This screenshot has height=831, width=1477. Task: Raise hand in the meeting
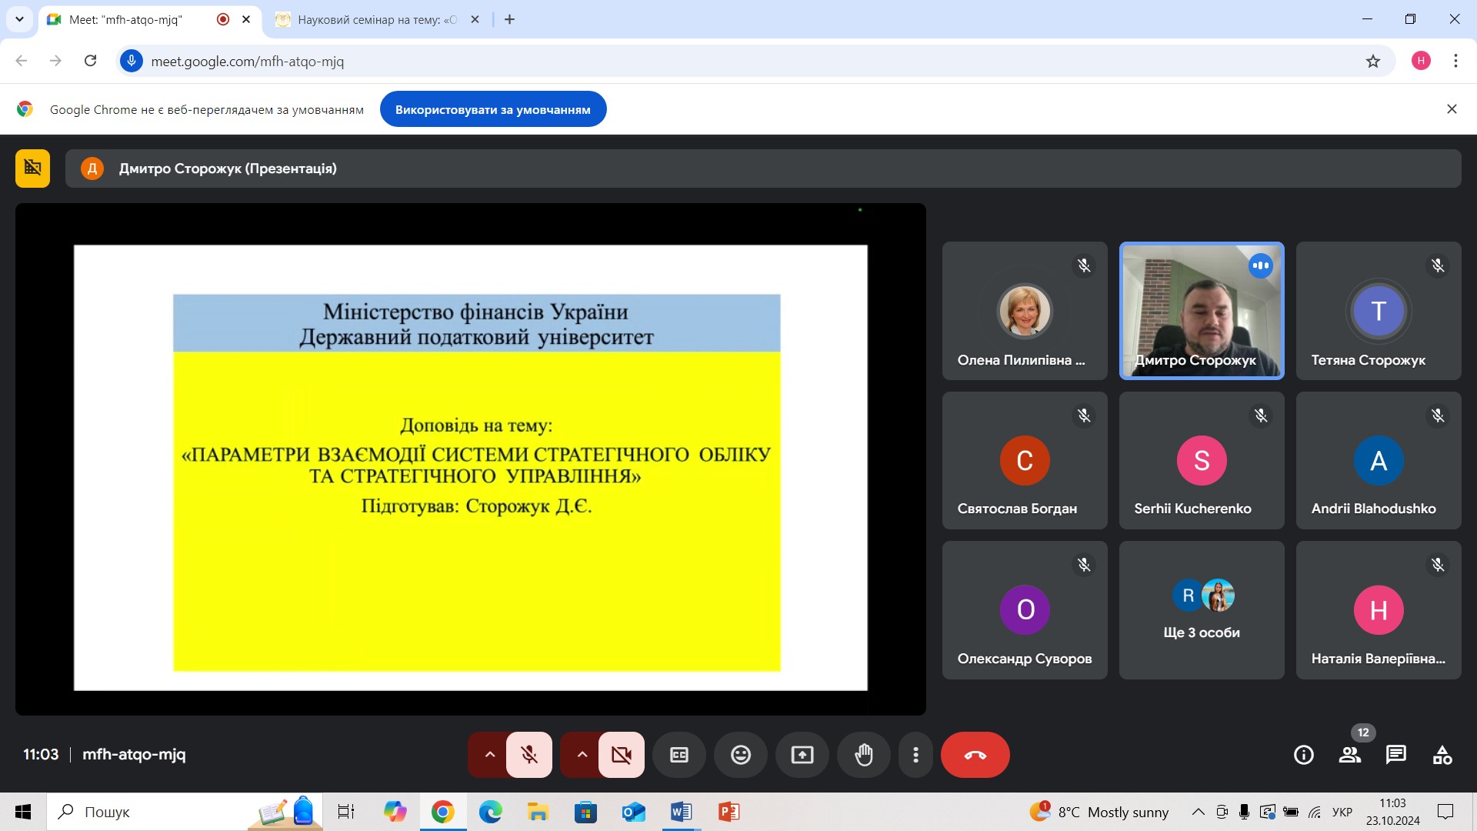pyautogui.click(x=864, y=755)
